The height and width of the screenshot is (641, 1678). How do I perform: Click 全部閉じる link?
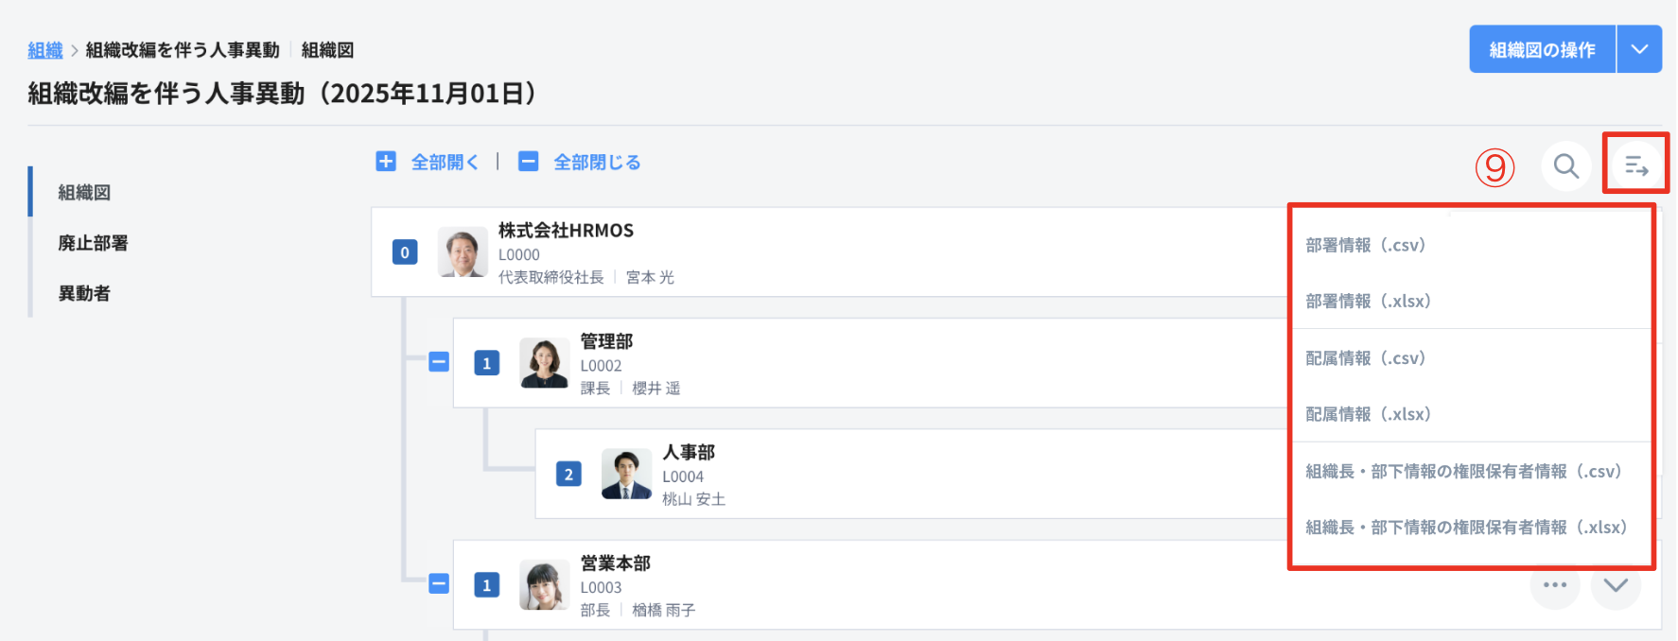point(597,163)
